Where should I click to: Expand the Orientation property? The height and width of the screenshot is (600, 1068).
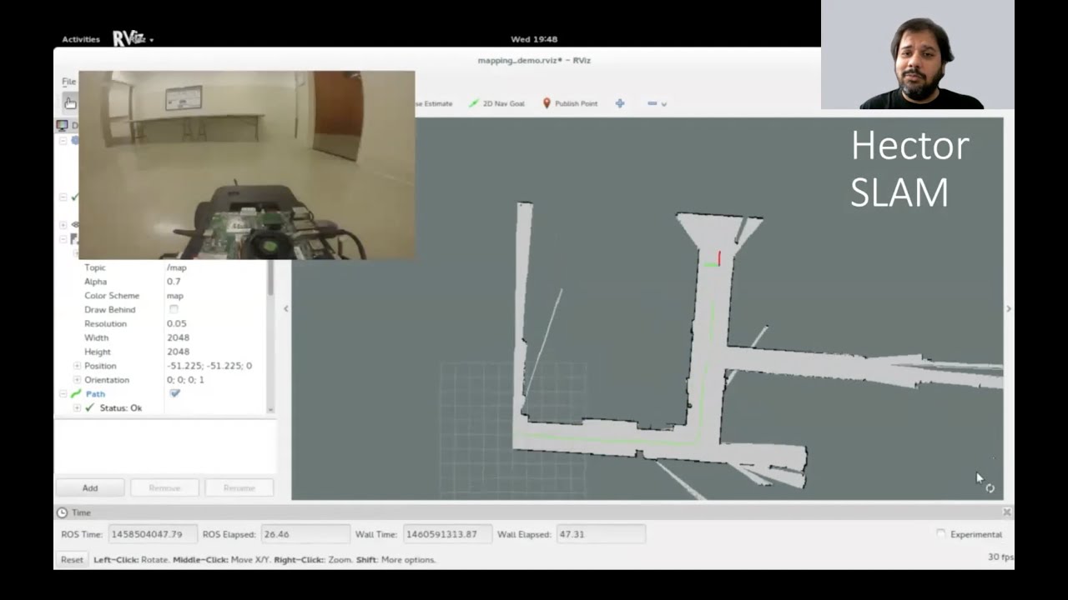click(x=77, y=380)
